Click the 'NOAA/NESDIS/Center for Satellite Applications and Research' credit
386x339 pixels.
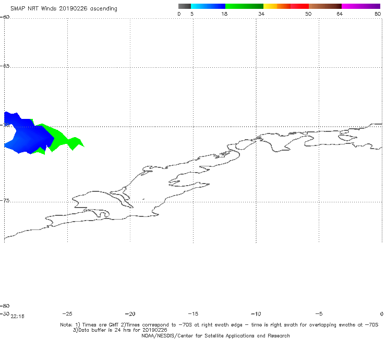click(x=215, y=335)
